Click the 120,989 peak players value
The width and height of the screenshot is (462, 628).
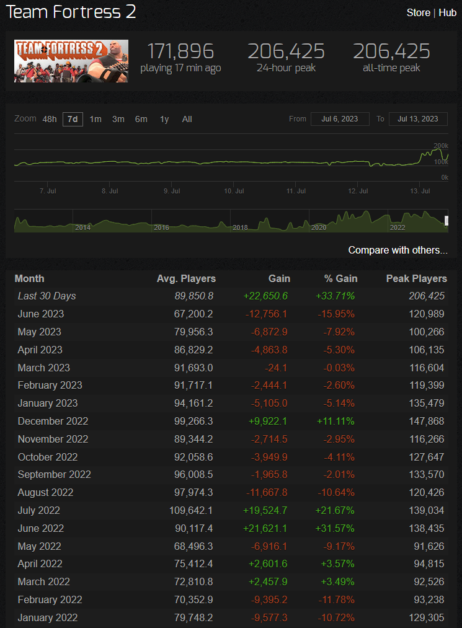pos(426,314)
